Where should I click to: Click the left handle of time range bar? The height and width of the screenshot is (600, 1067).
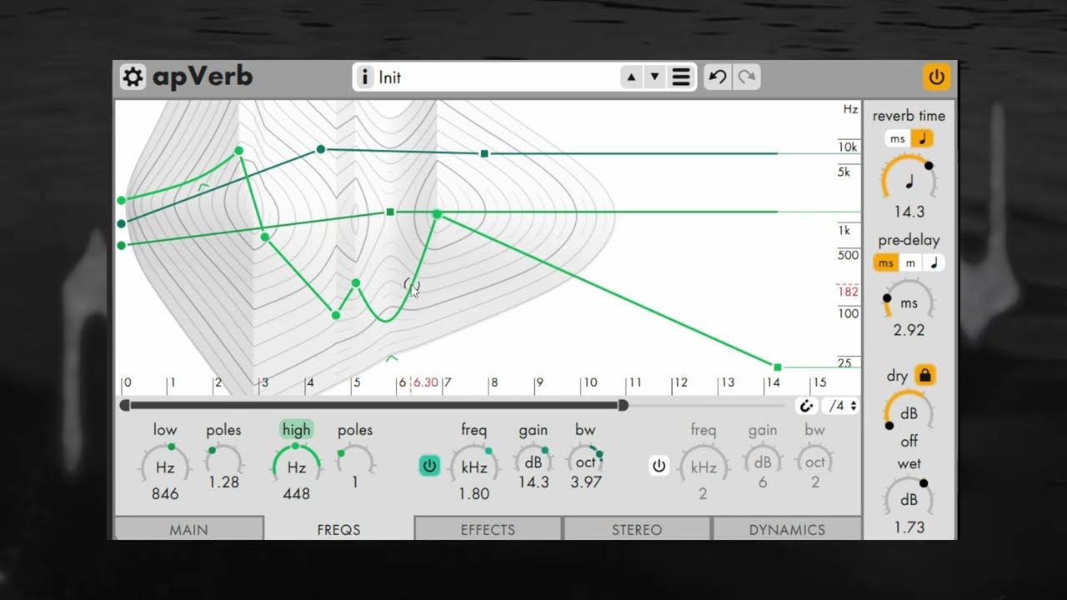point(125,405)
